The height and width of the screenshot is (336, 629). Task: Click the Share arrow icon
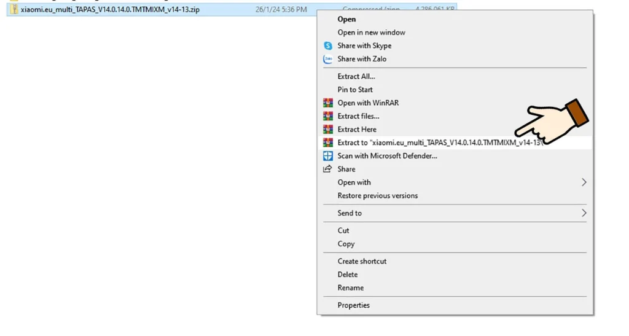pos(328,170)
